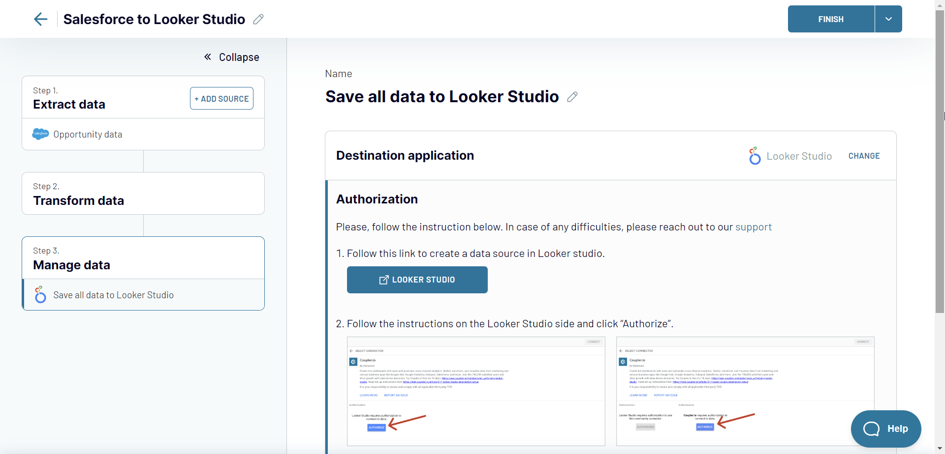Click the Salesforce icon beside Opportunity data
This screenshot has height=454, width=945.
tap(40, 134)
